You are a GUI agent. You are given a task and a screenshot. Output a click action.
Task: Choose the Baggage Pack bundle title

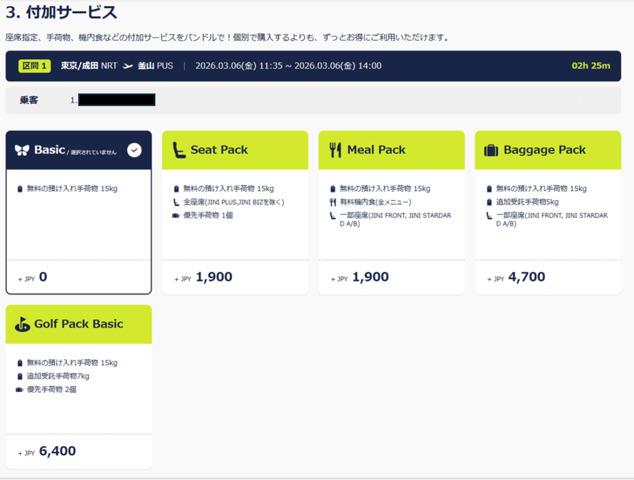click(x=544, y=150)
